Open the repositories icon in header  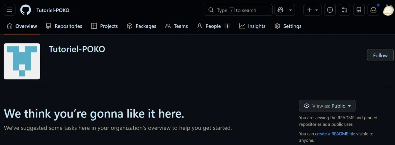pos(359,10)
